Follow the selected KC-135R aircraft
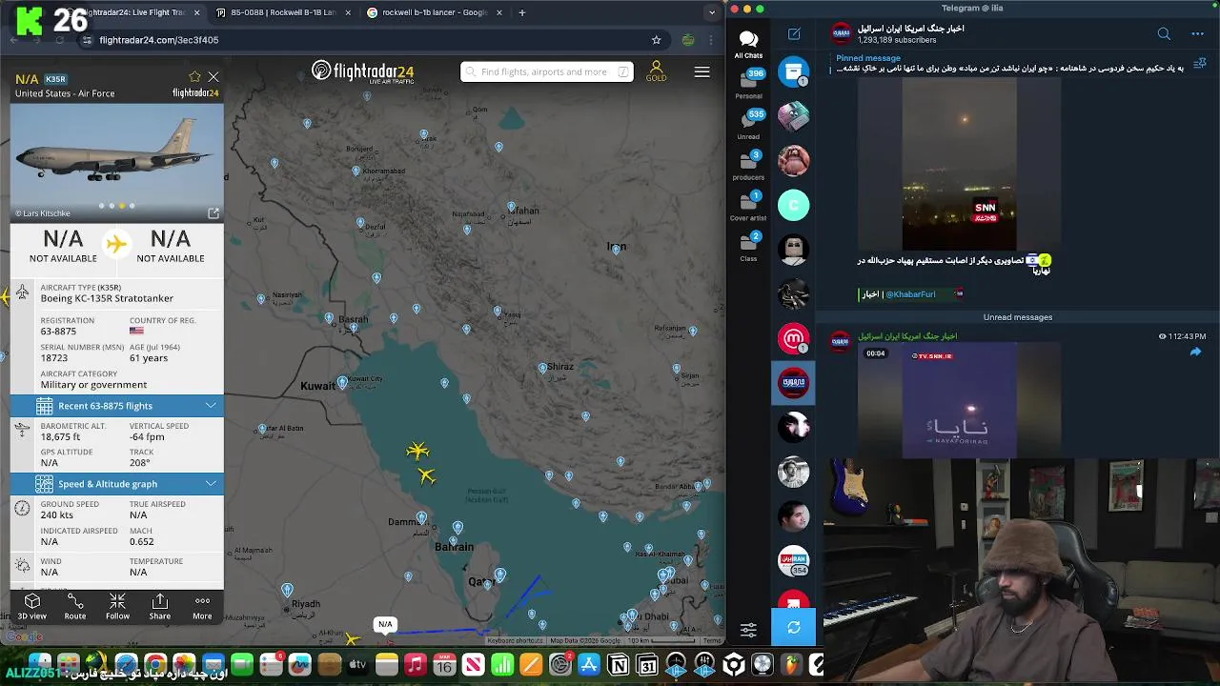 (x=117, y=606)
